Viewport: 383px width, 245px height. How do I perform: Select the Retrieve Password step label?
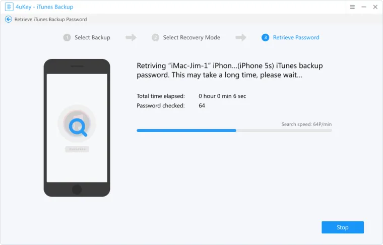296,38
